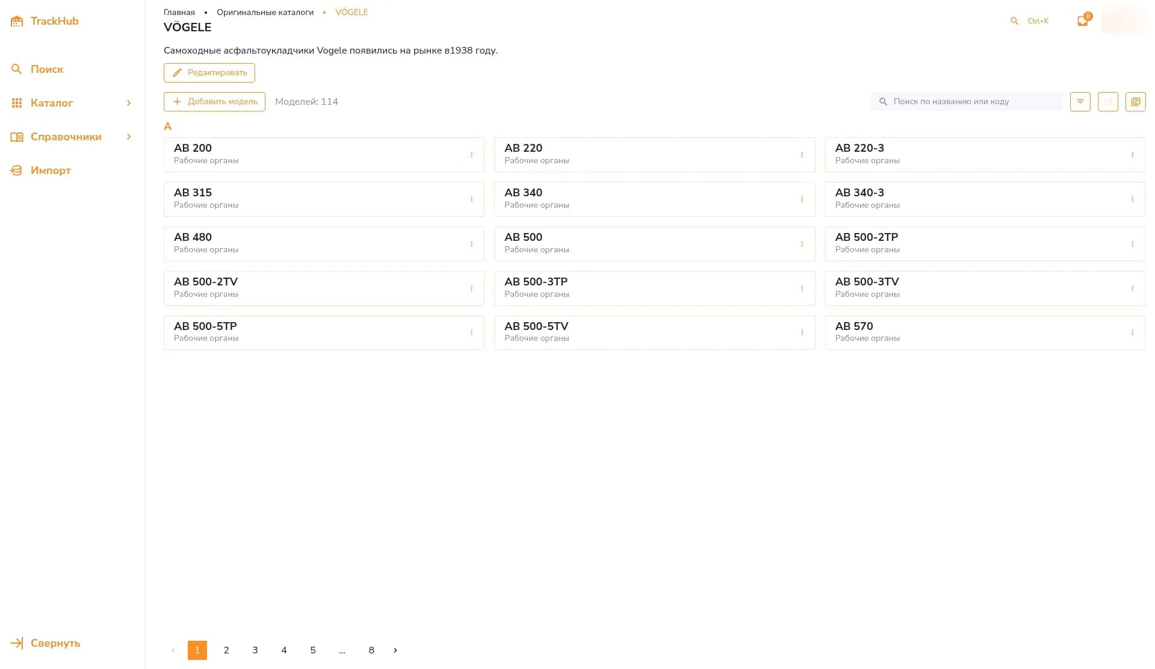Open the three-dot menu for AB 500

click(802, 244)
